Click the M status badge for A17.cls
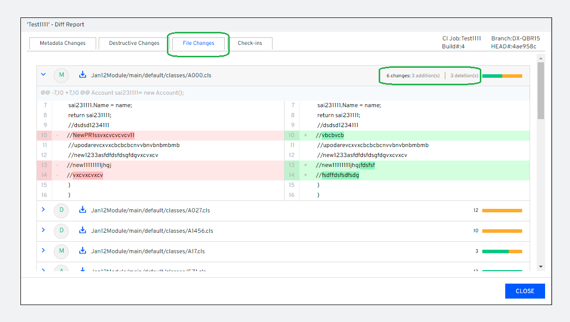570x322 pixels. (x=61, y=251)
